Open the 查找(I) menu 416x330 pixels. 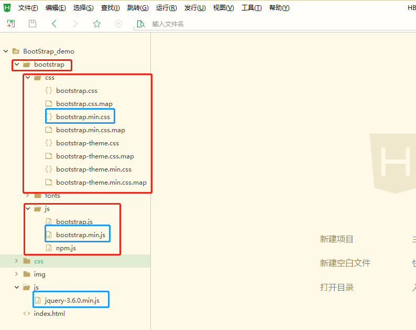[111, 8]
